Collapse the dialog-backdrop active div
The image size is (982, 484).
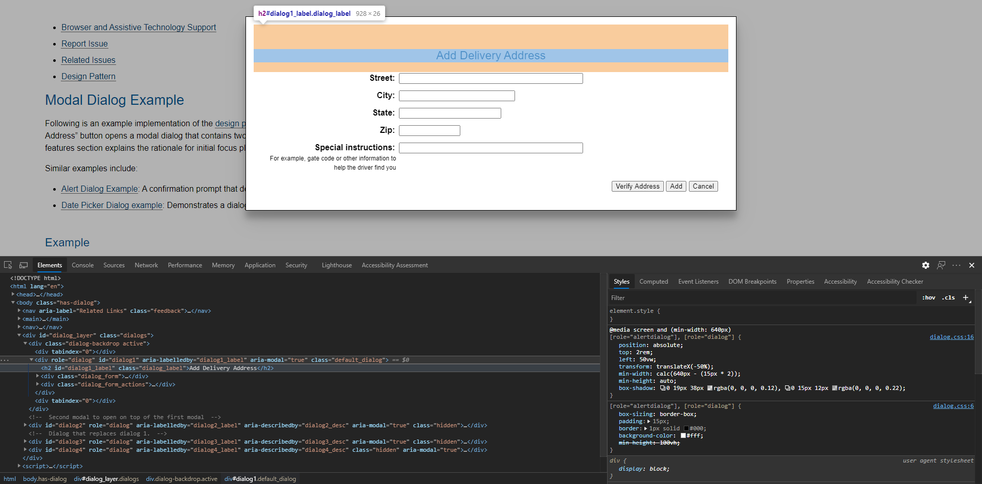coord(25,343)
